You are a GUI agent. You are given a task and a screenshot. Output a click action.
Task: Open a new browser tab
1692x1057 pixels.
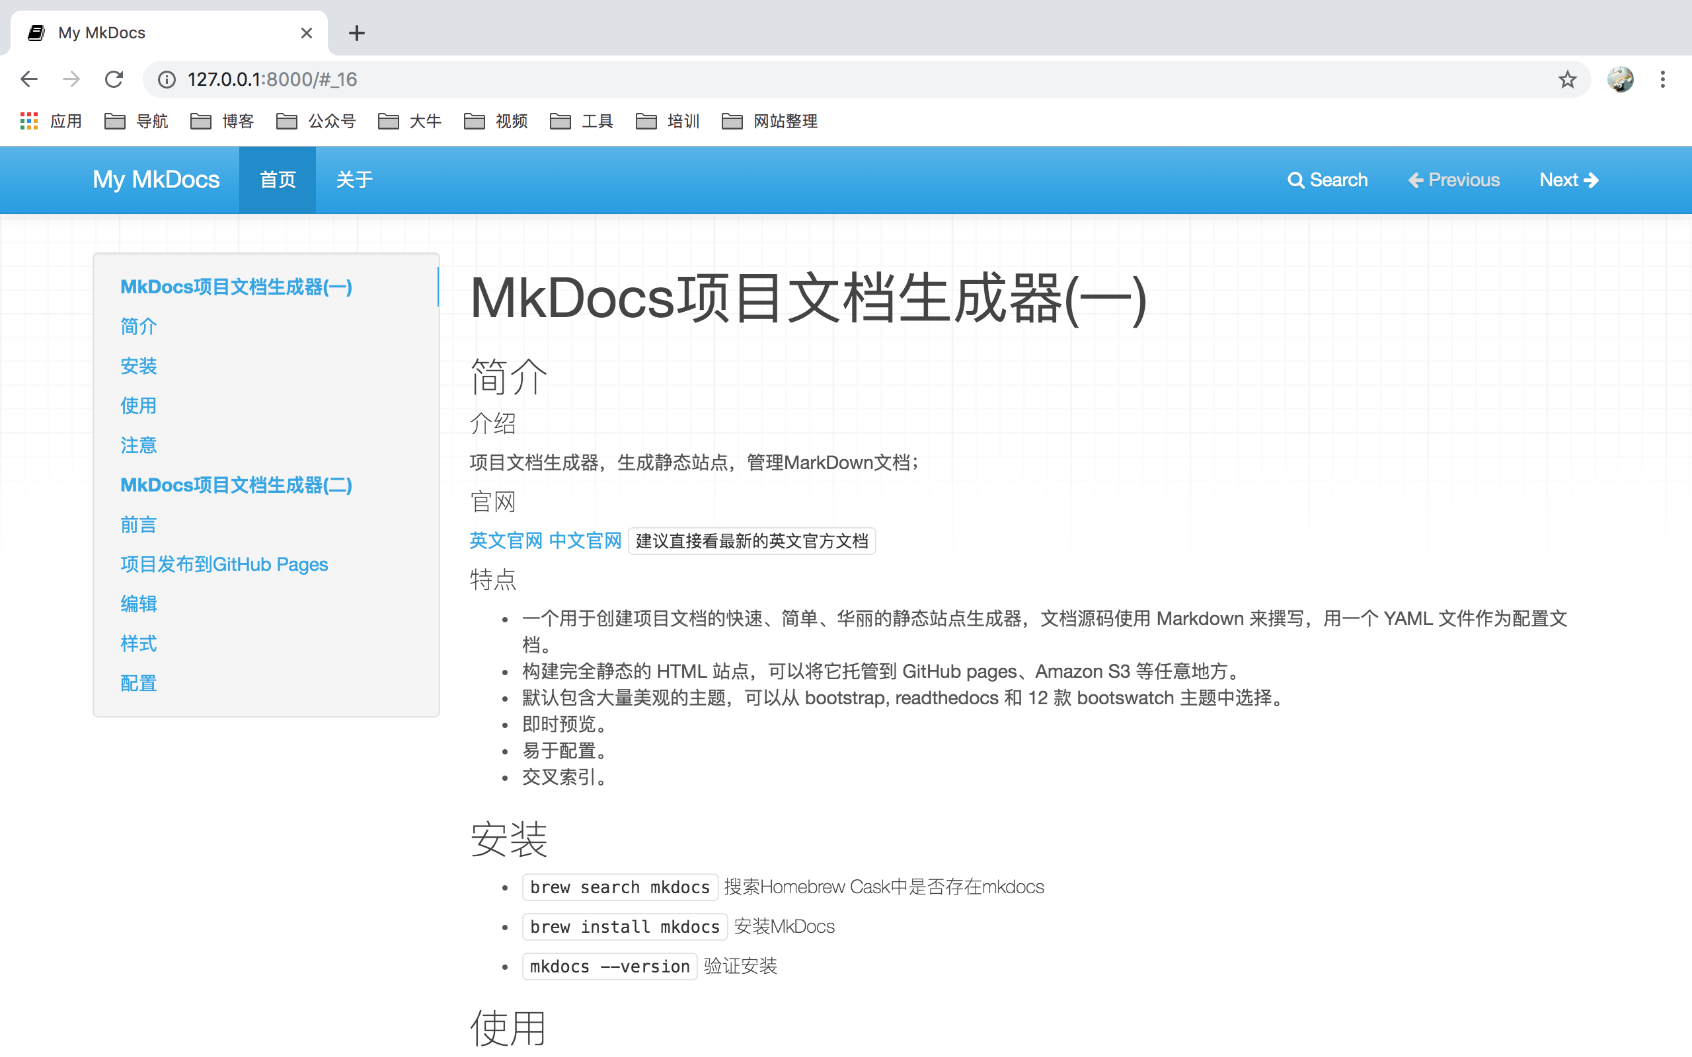point(357,33)
